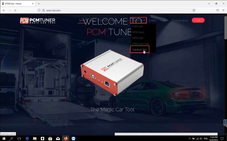Image resolution: width=227 pixels, height=141 pixels.
Task: Switch to Firefox on the taskbar
Action: (x=66, y=138)
